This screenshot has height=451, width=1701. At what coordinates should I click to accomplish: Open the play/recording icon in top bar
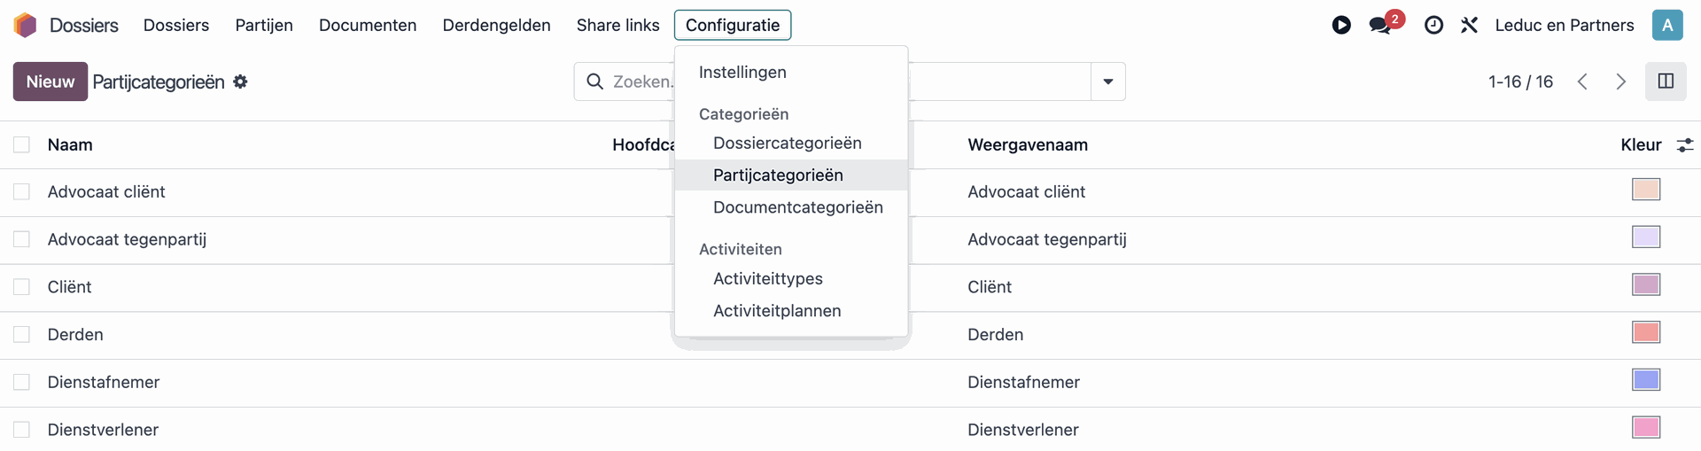[1341, 25]
